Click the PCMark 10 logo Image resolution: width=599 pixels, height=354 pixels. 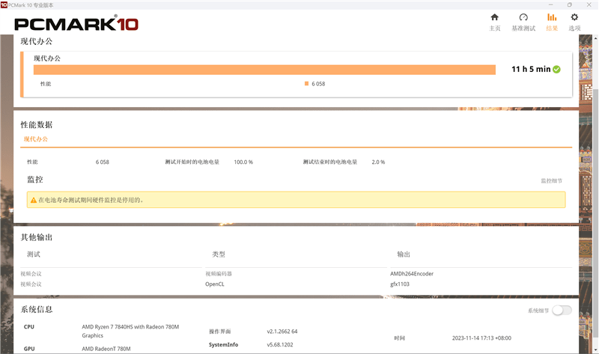pyautogui.click(x=76, y=23)
